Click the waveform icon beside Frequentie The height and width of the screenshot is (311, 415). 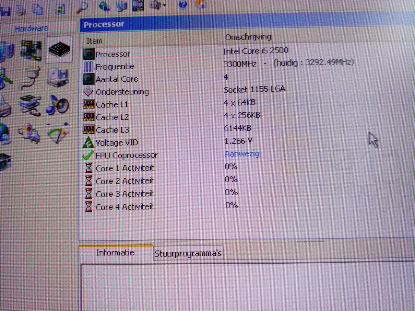point(89,66)
